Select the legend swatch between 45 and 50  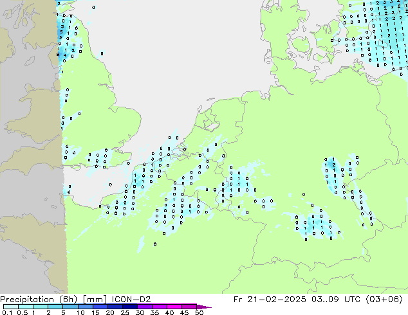189,307
